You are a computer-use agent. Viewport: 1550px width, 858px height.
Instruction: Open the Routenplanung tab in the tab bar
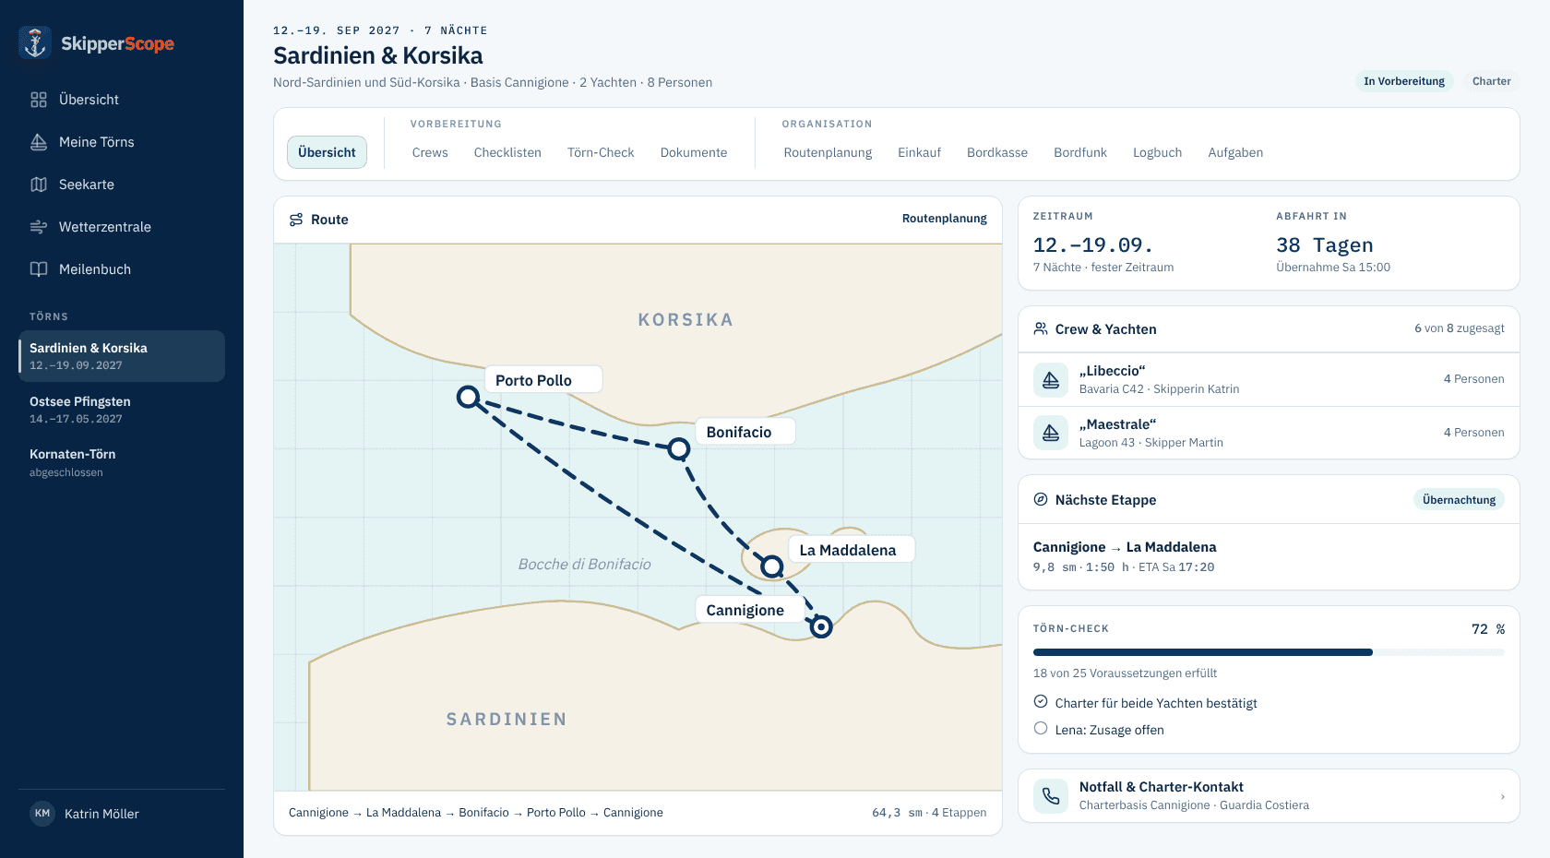(x=828, y=152)
